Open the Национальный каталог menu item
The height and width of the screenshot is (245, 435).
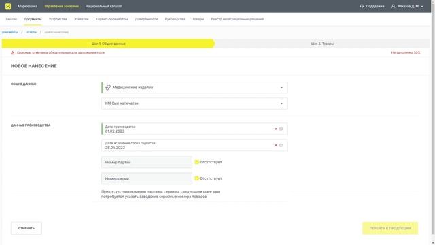(x=103, y=6)
